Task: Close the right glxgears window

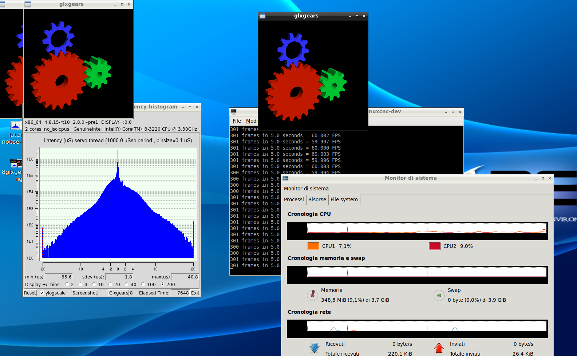Action: pyautogui.click(x=364, y=16)
